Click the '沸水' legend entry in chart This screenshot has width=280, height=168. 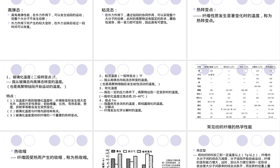(116, 151)
